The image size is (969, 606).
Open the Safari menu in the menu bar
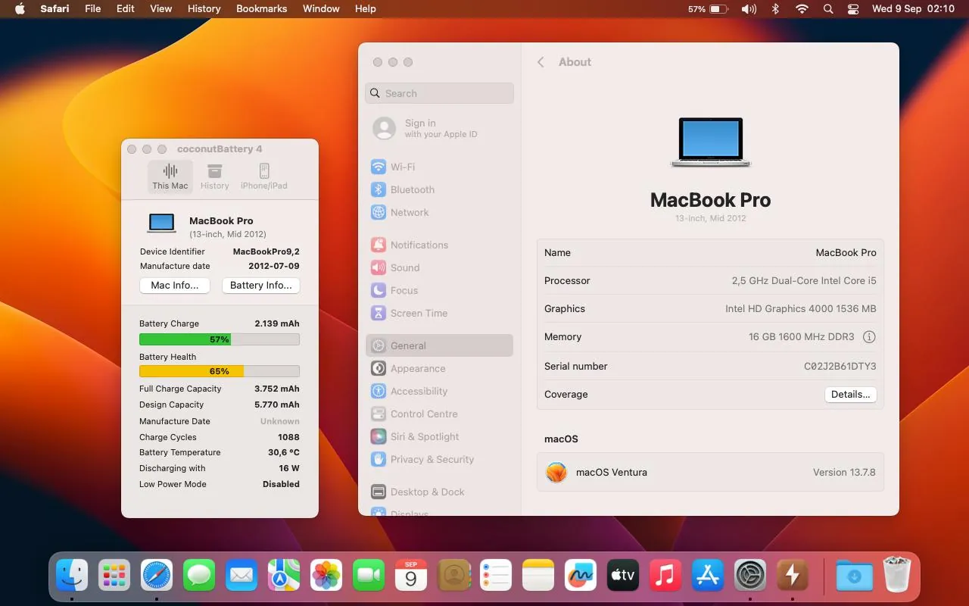point(55,9)
